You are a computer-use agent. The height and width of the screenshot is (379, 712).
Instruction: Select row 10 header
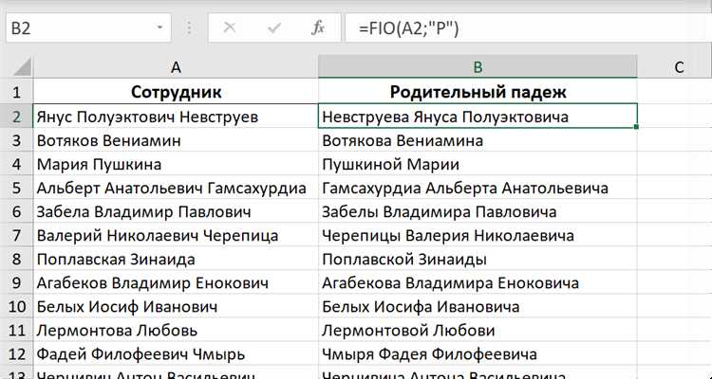pos(16,306)
